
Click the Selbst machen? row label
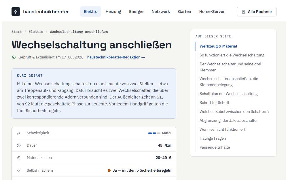[x=40, y=170]
